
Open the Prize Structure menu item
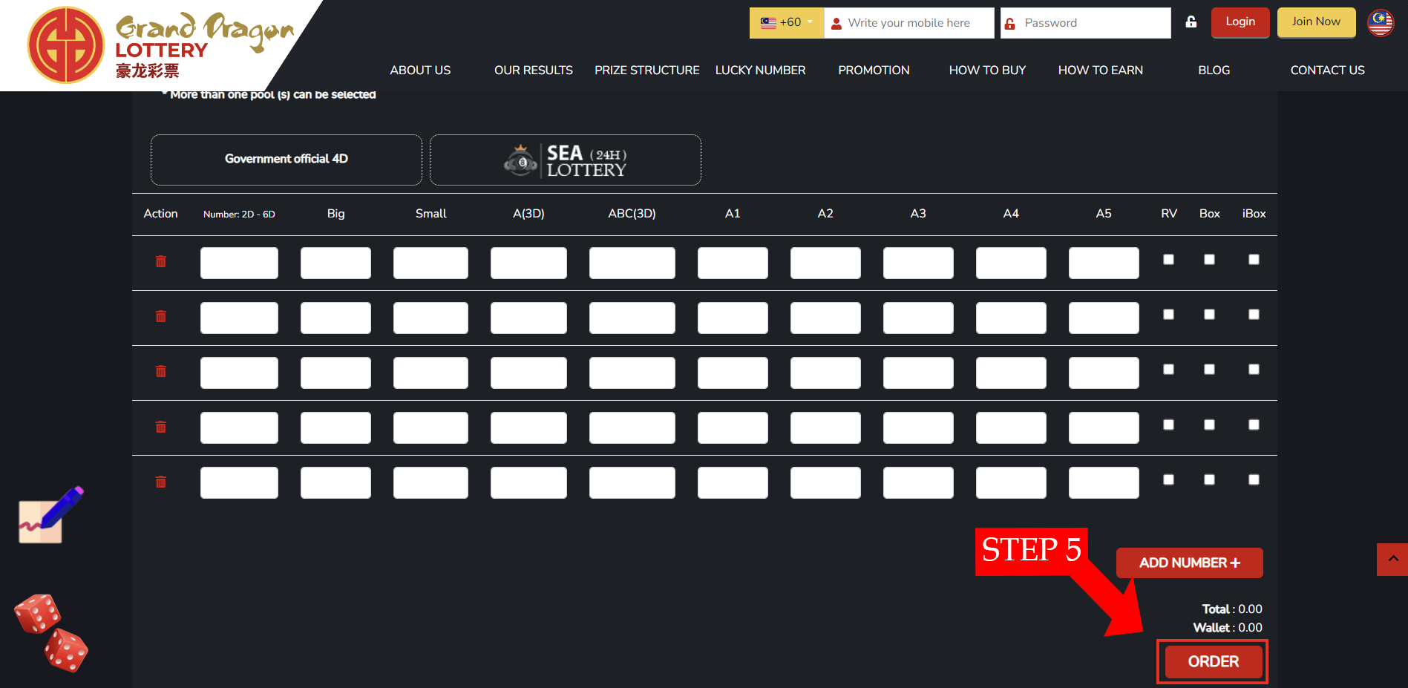click(646, 70)
